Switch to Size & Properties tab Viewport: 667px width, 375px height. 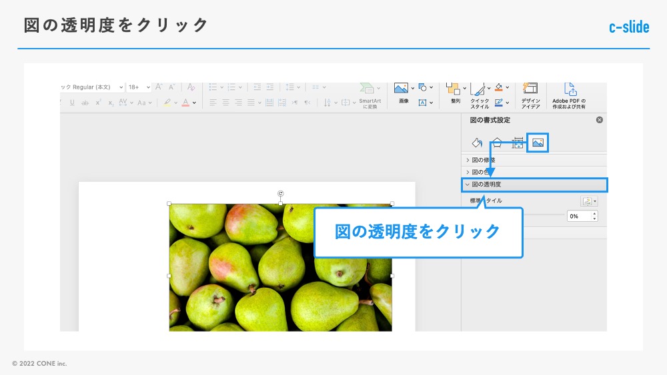(518, 143)
